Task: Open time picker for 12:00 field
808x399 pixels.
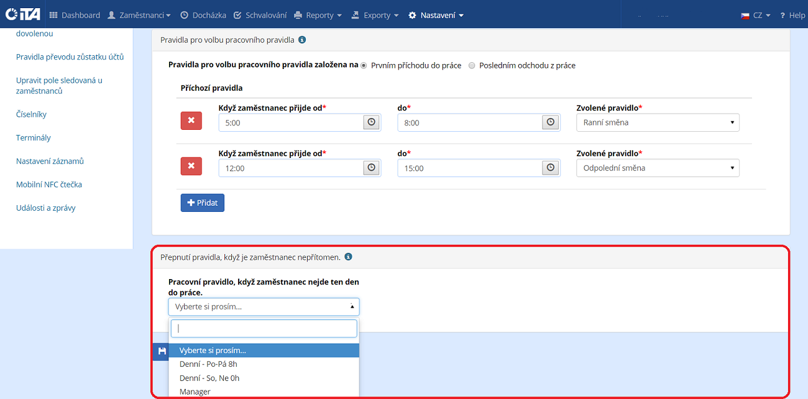Action: [x=371, y=168]
